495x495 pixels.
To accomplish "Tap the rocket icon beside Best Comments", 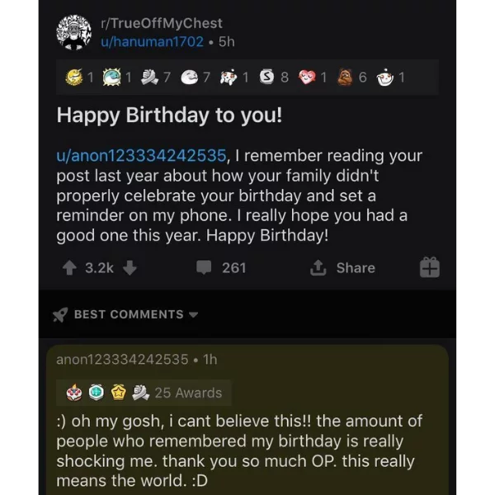I will pyautogui.click(x=60, y=314).
